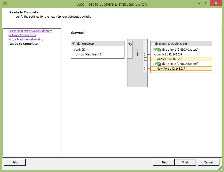Screen dimensions: 224x172
Task: Click the dvUplink1 green adapter icon
Action: (159, 50)
